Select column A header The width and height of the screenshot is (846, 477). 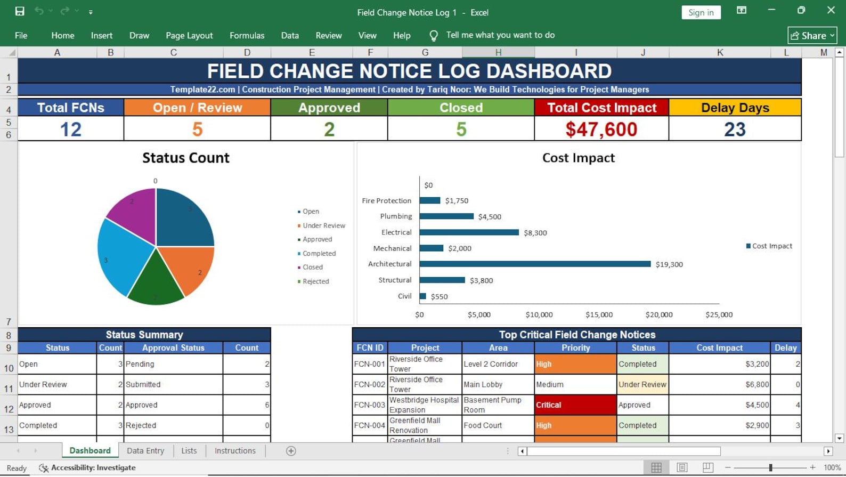coord(57,52)
